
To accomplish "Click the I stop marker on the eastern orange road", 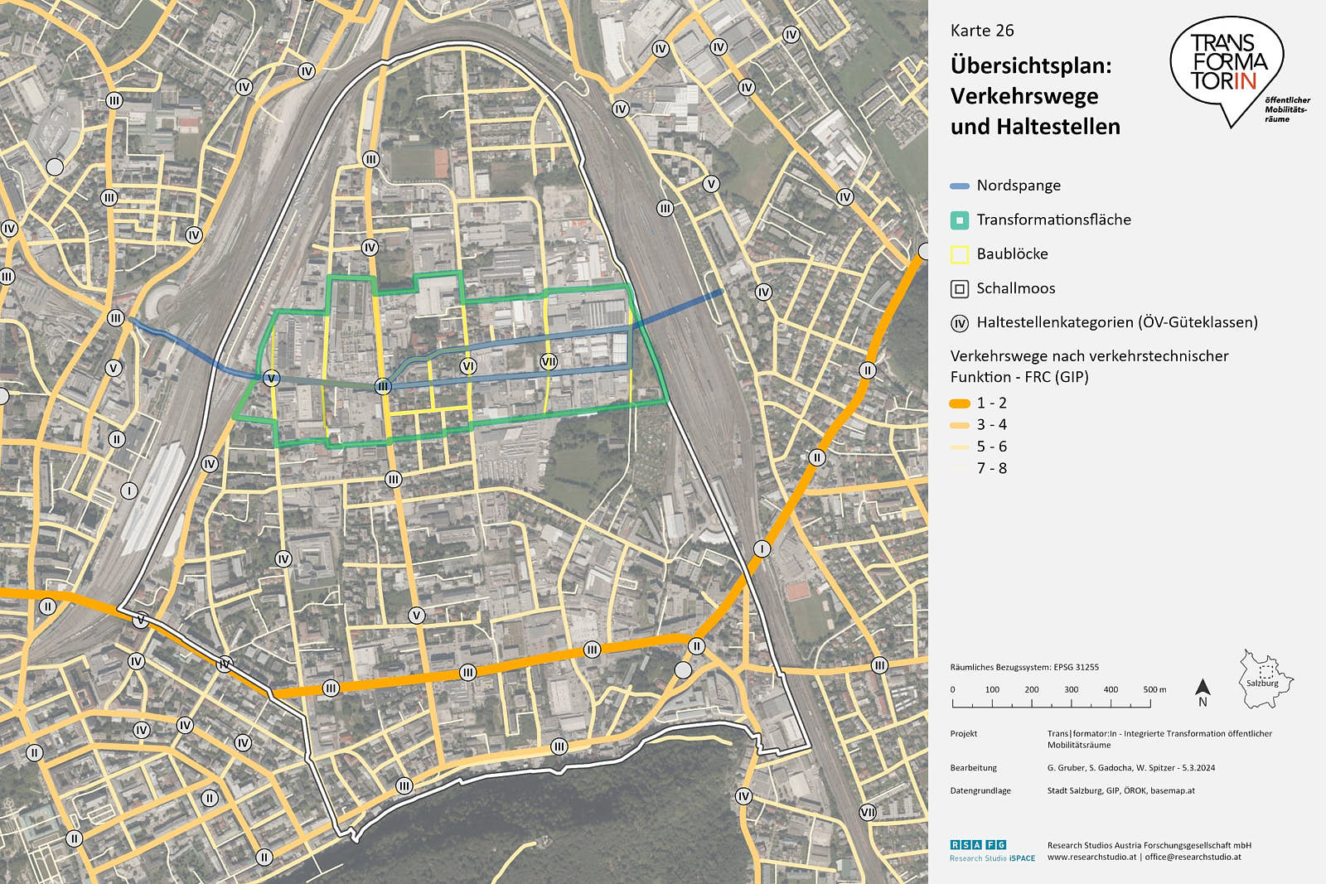I will pyautogui.click(x=762, y=548).
